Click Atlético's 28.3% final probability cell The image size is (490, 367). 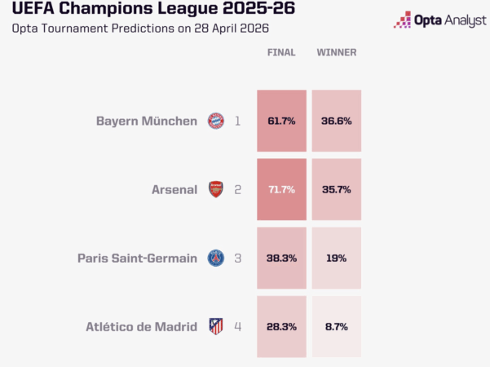point(281,326)
